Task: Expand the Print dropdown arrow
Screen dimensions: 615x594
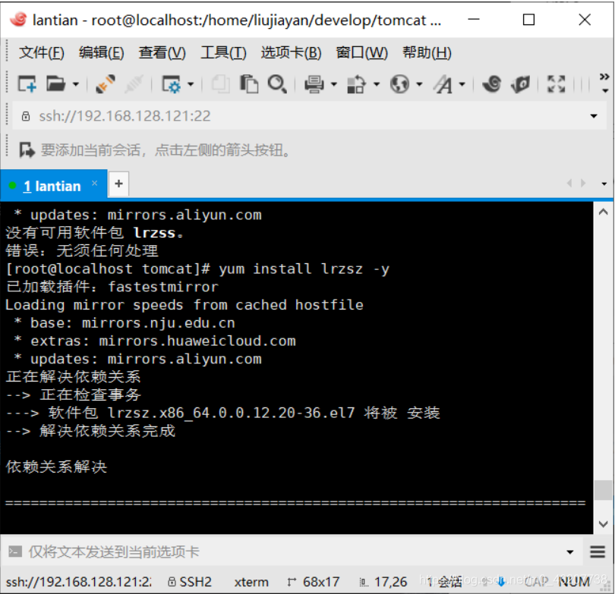Action: pyautogui.click(x=334, y=84)
